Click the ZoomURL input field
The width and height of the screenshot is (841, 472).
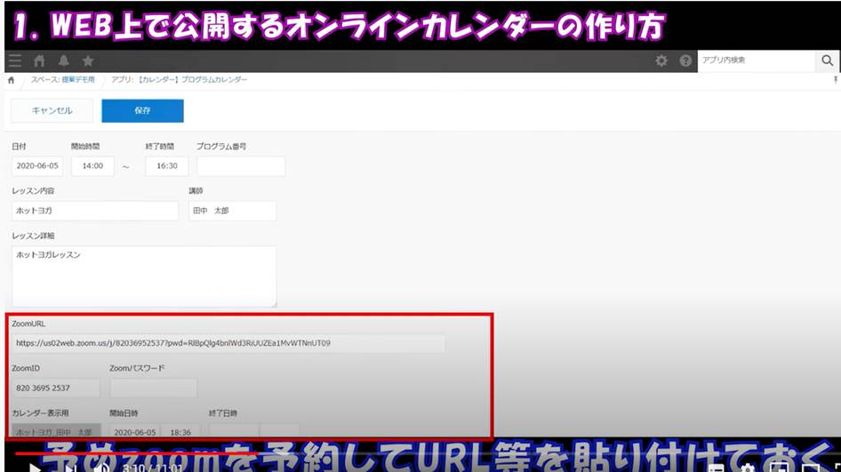click(x=228, y=343)
